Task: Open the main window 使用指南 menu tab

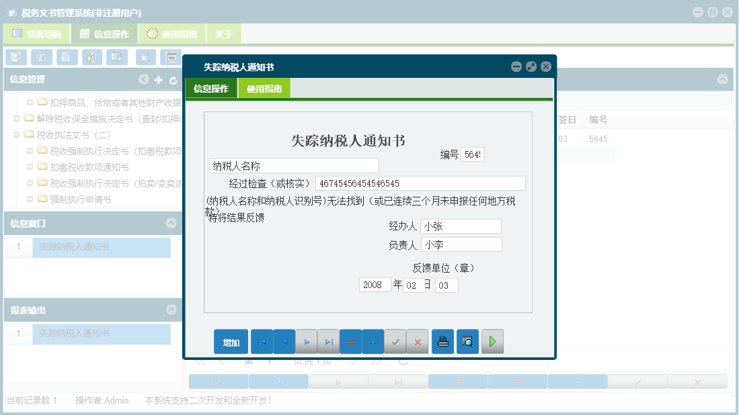Action: [173, 34]
